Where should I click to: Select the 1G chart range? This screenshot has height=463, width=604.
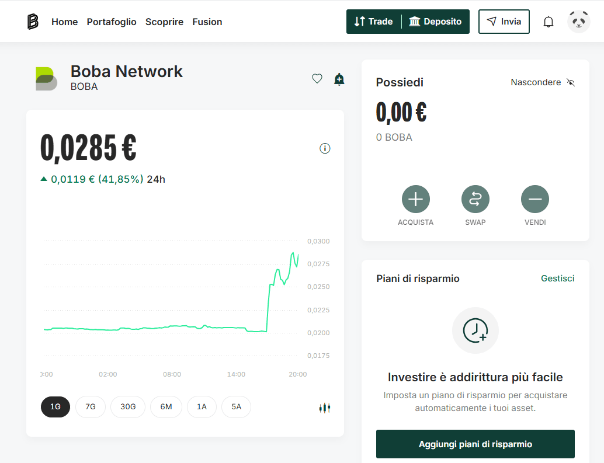[55, 407]
